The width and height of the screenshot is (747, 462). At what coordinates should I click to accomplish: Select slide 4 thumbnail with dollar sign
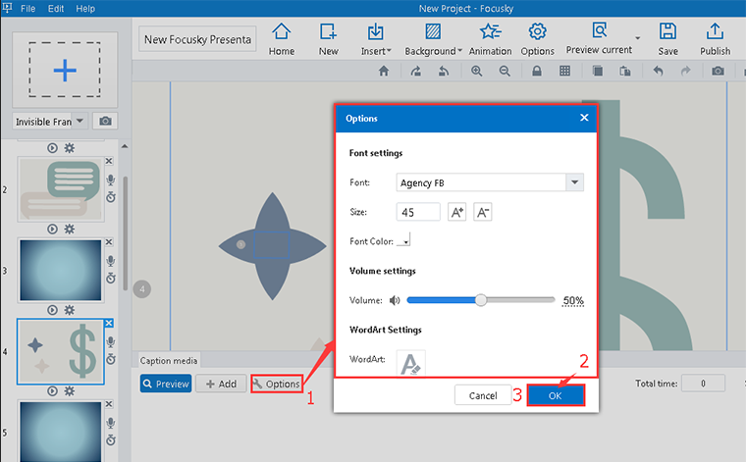pyautogui.click(x=61, y=351)
